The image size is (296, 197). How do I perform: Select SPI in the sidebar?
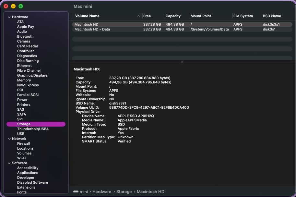(20, 119)
